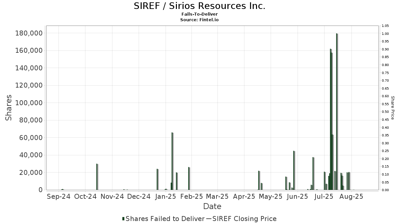Click the 140,000 y-axis label
399x224 pixels.
point(29,68)
